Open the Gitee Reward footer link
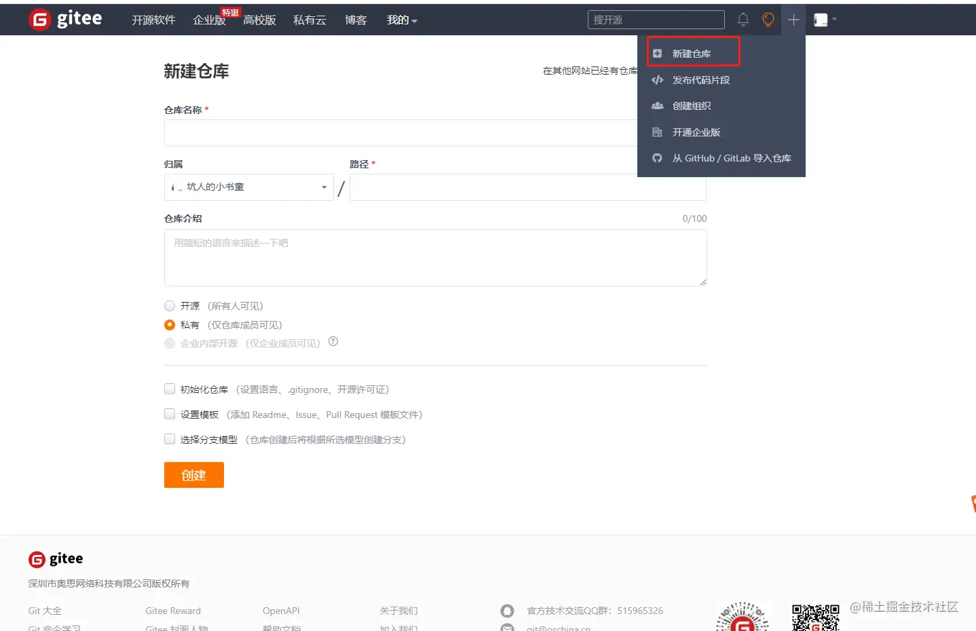976x631 pixels. point(173,611)
